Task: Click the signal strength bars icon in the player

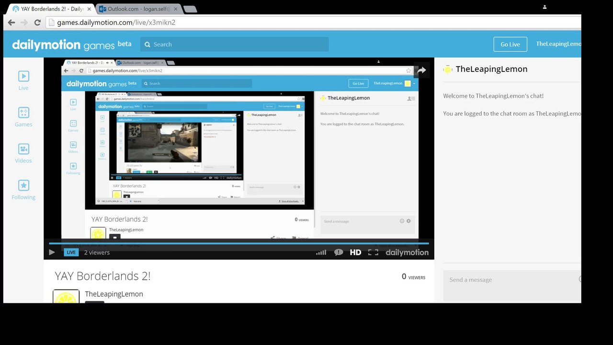Action: point(321,253)
